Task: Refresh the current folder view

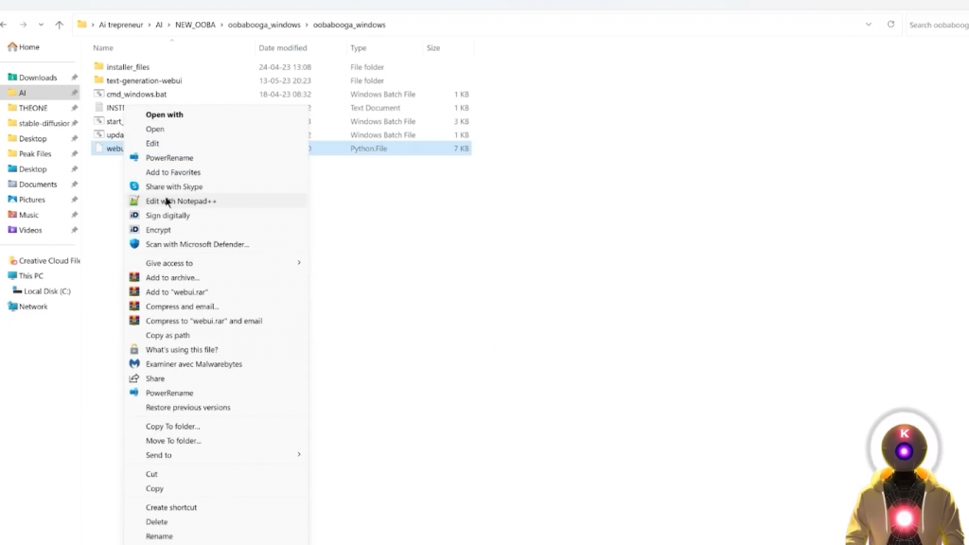Action: [x=890, y=24]
